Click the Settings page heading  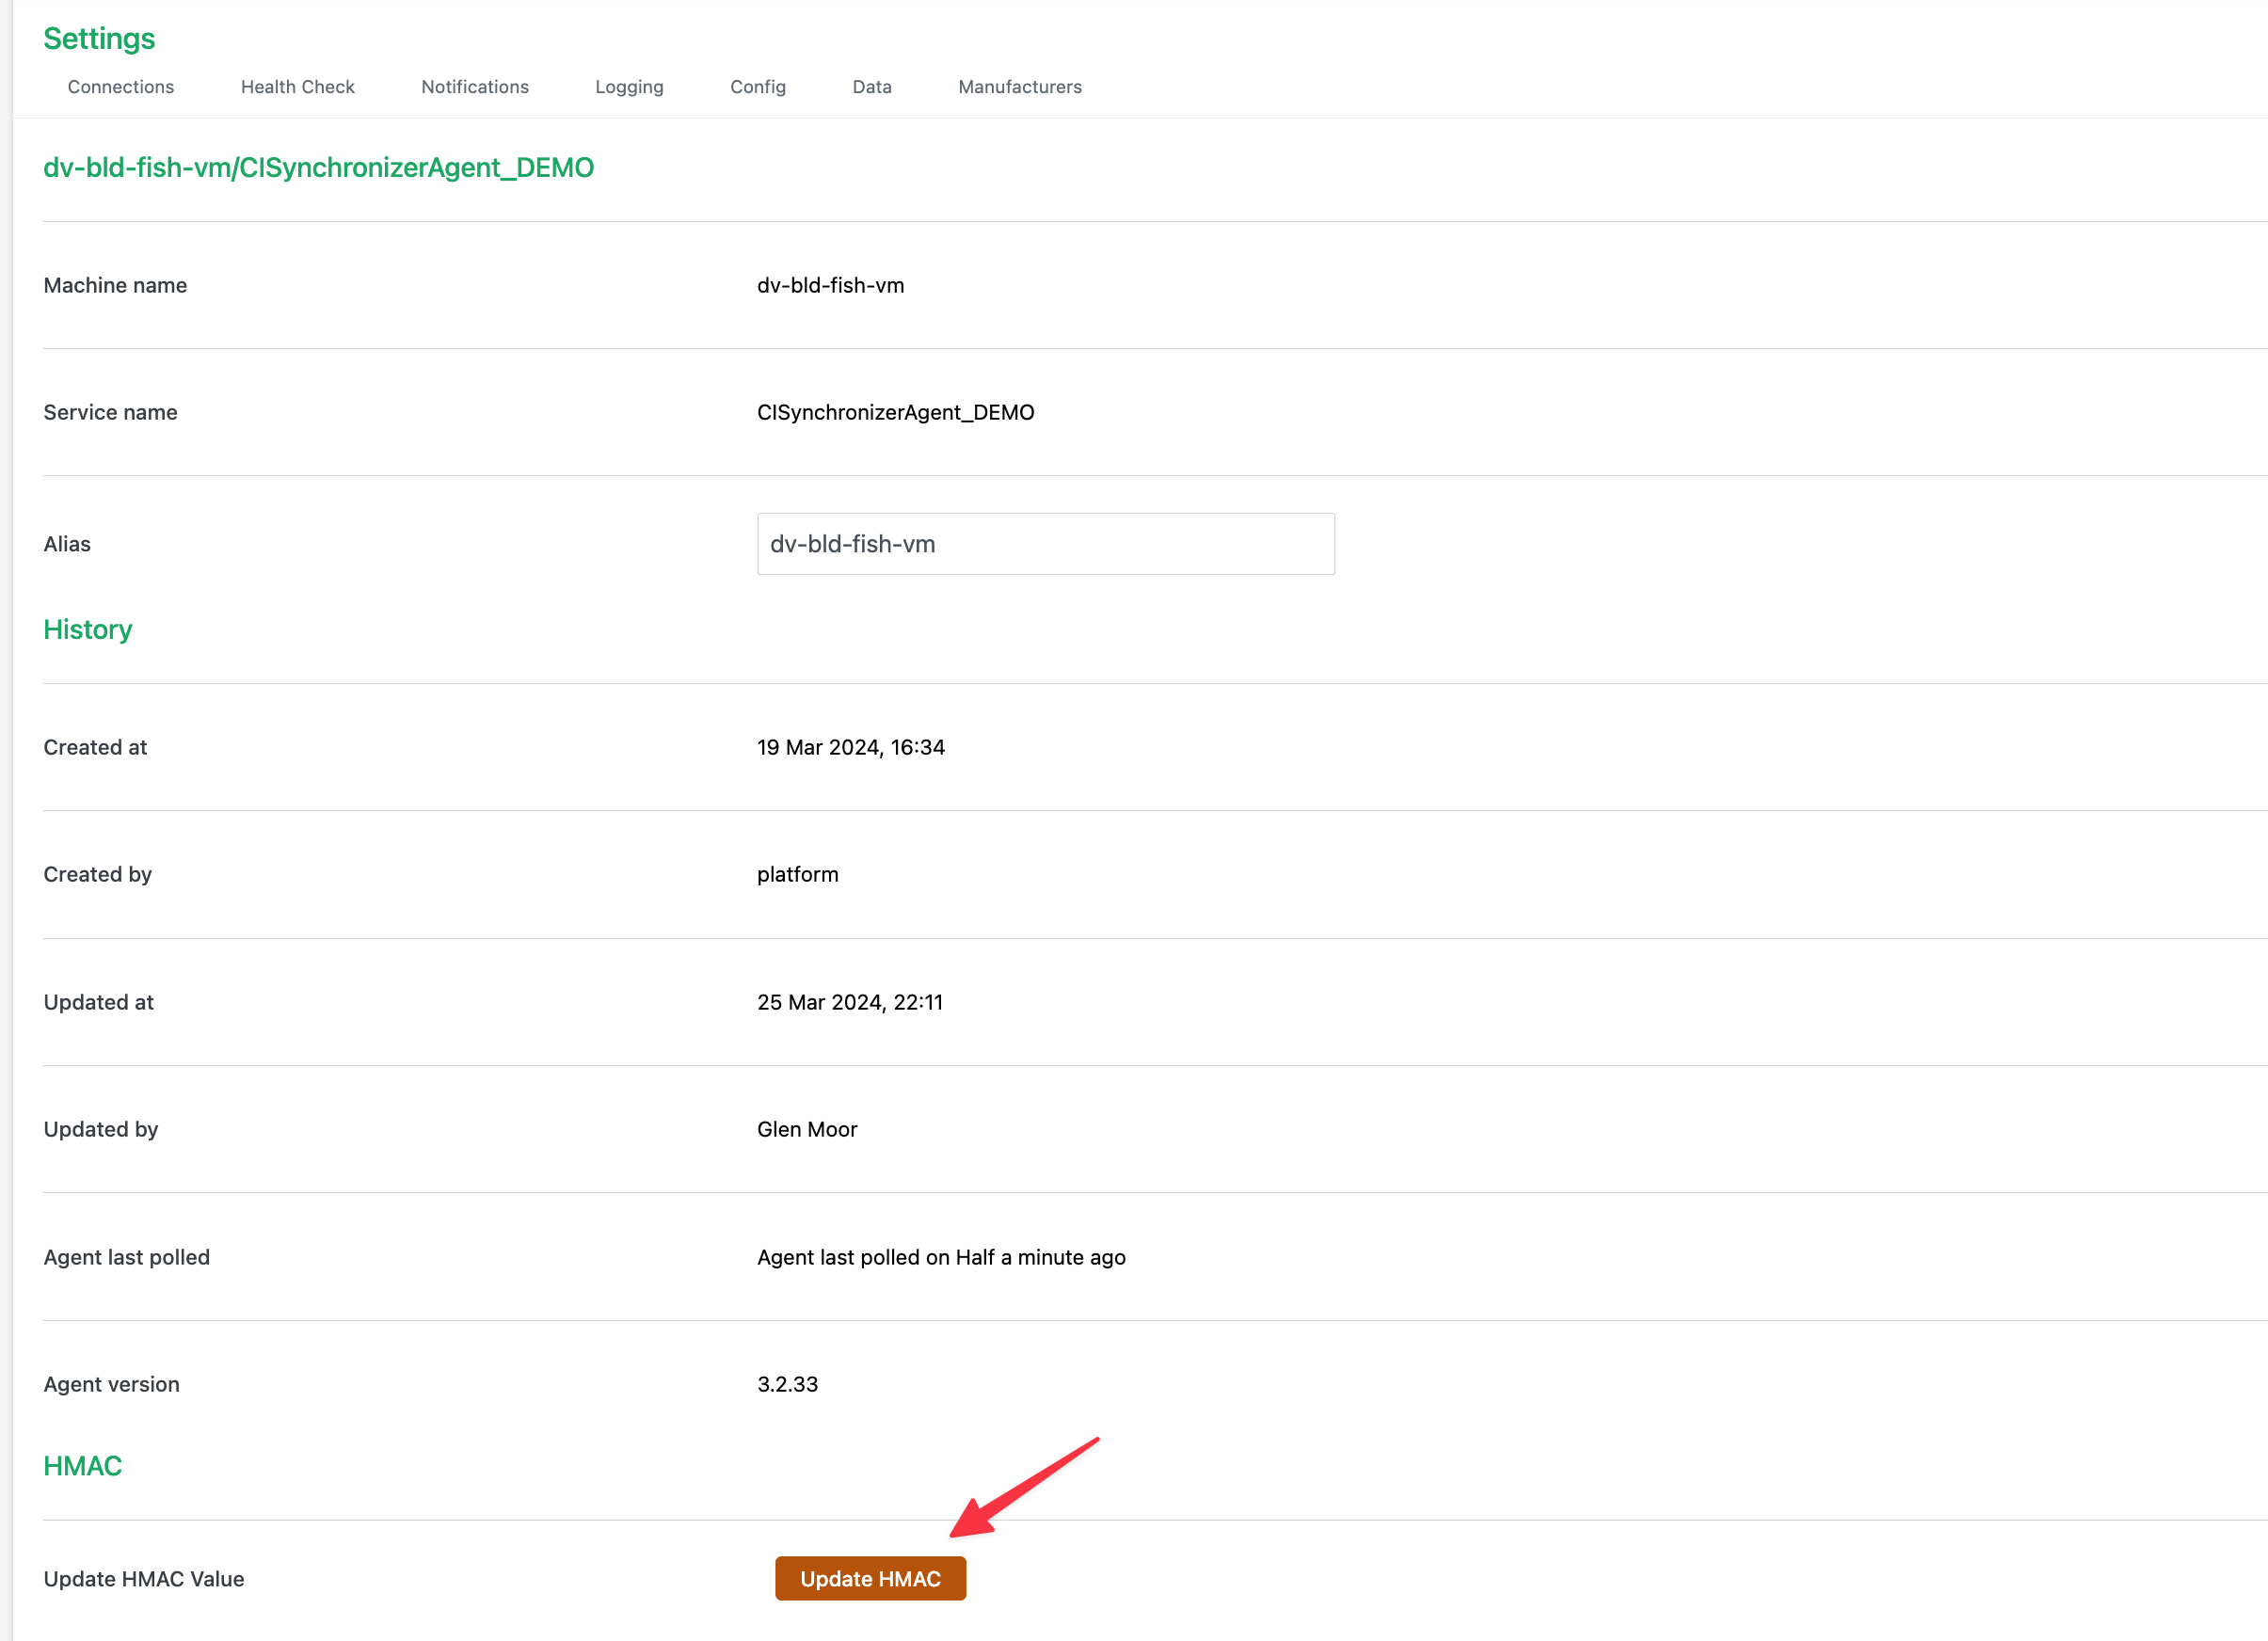pyautogui.click(x=99, y=38)
